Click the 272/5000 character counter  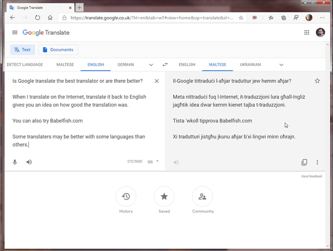pos(134,162)
